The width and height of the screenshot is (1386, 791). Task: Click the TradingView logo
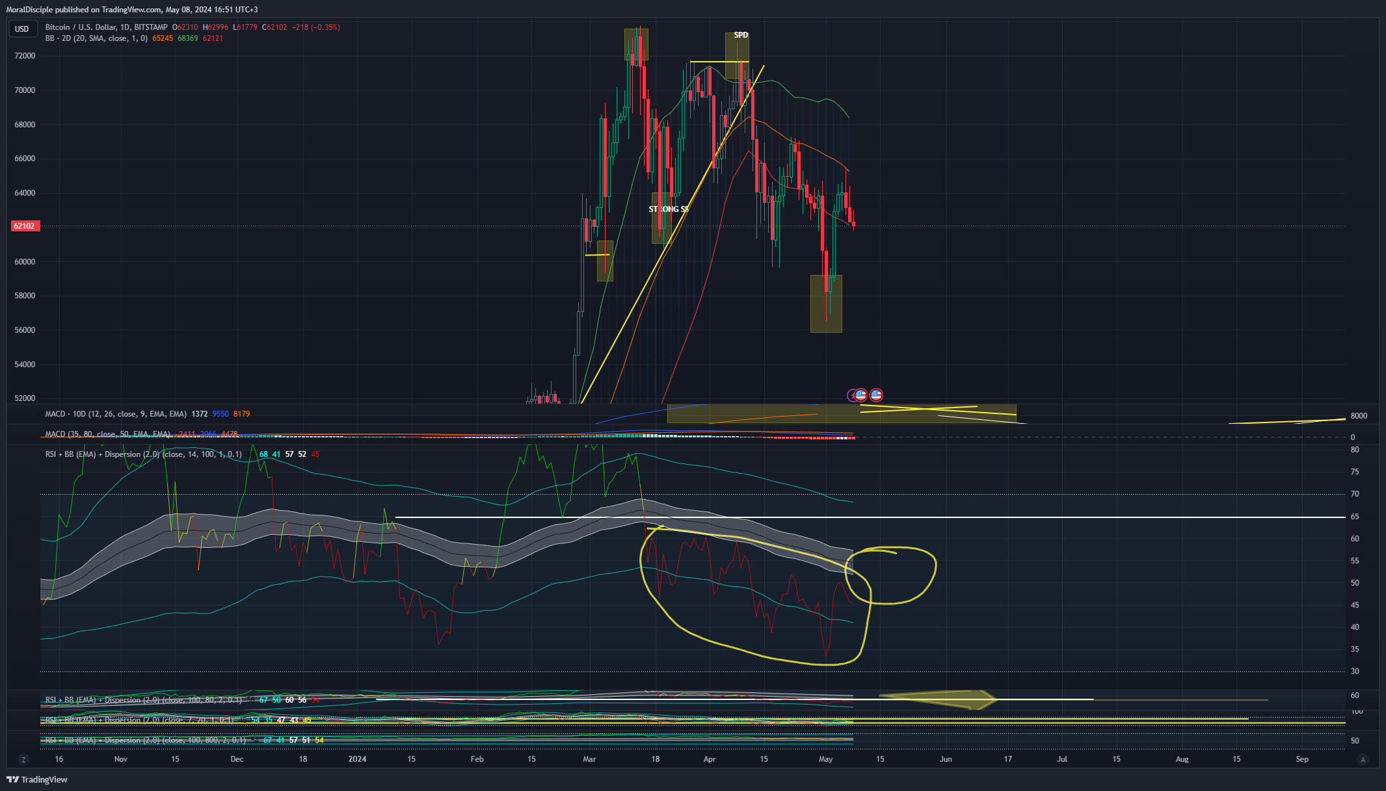37,779
